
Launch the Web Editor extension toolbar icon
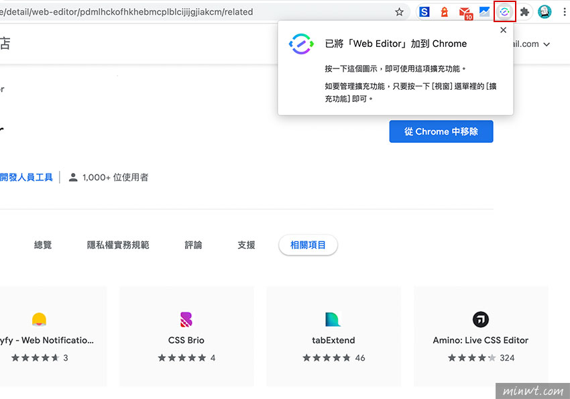point(504,12)
